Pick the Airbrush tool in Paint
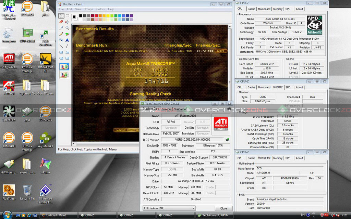 coord(61,40)
